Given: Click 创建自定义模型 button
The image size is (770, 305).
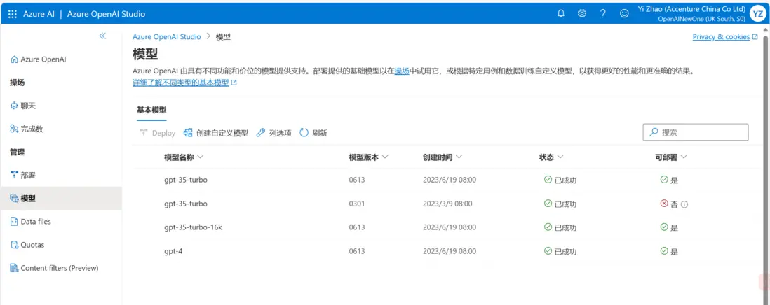Looking at the screenshot, I should click(215, 133).
